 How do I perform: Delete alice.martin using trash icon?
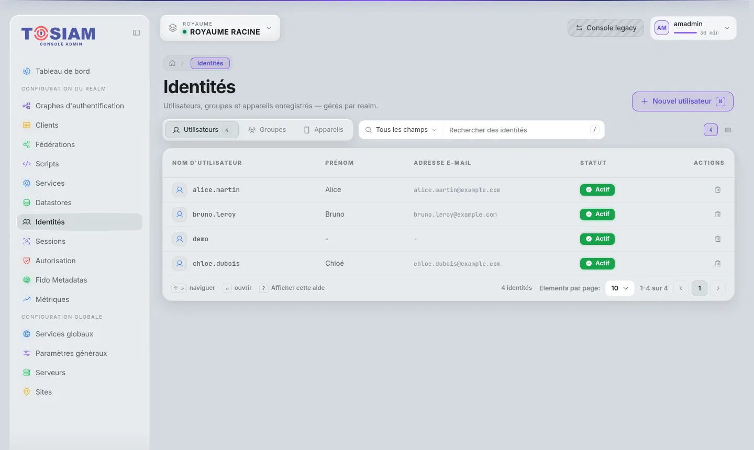click(x=718, y=190)
